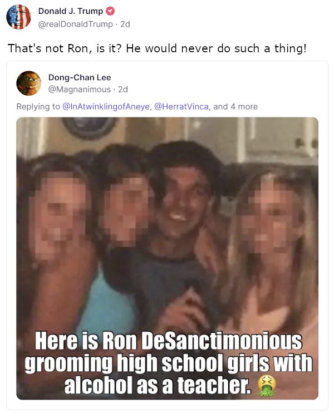Open the @InAtwinklingofAneye mention
Image resolution: width=334 pixels, height=413 pixels.
(x=107, y=107)
